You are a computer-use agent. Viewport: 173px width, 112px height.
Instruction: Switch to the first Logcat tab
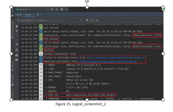click(x=18, y=15)
